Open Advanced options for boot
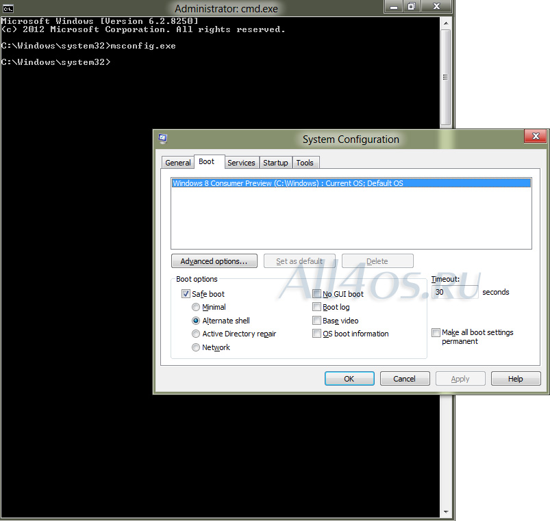 214,261
